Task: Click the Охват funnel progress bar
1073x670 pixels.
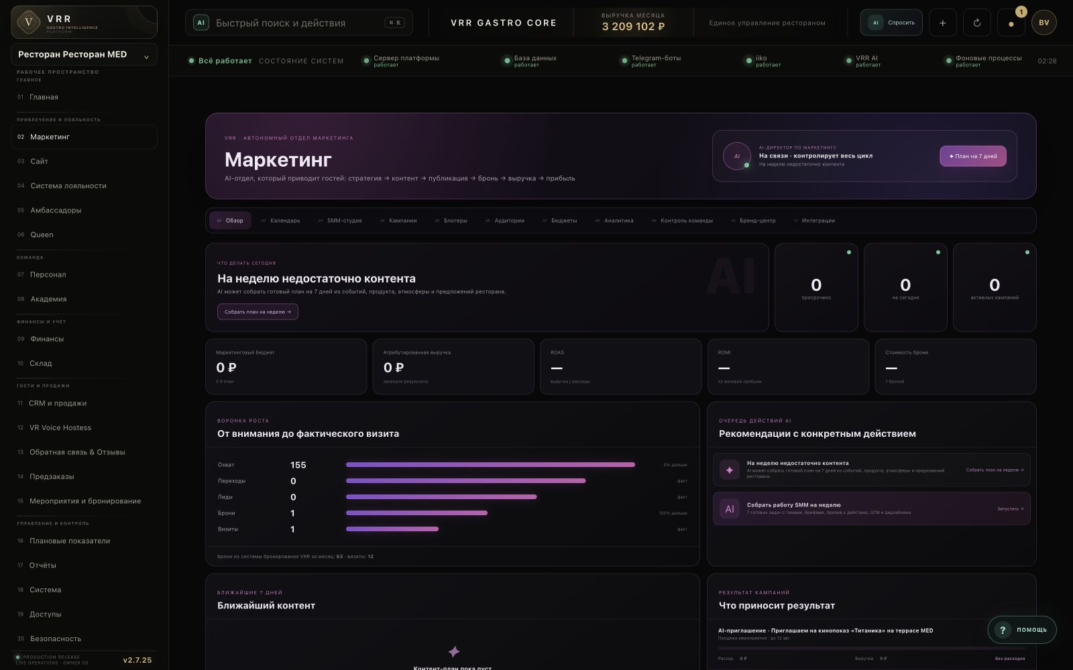Action: (490, 465)
